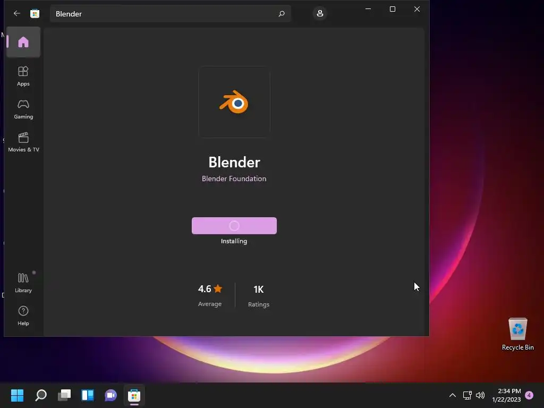Click the Blender app logo thumbnail
Screen dimensions: 544x408
click(234, 102)
